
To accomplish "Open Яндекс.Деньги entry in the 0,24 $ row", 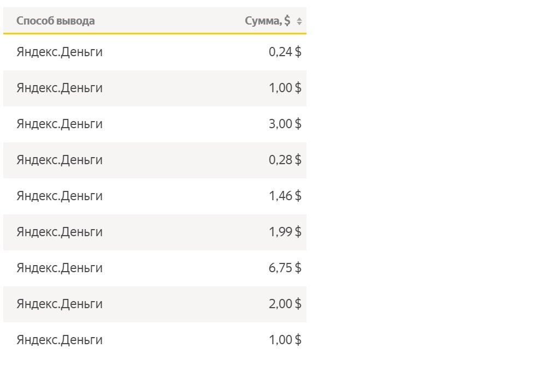I will (x=60, y=52).
